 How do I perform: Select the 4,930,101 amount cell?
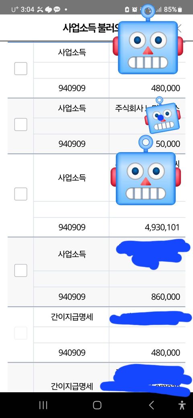point(147,227)
